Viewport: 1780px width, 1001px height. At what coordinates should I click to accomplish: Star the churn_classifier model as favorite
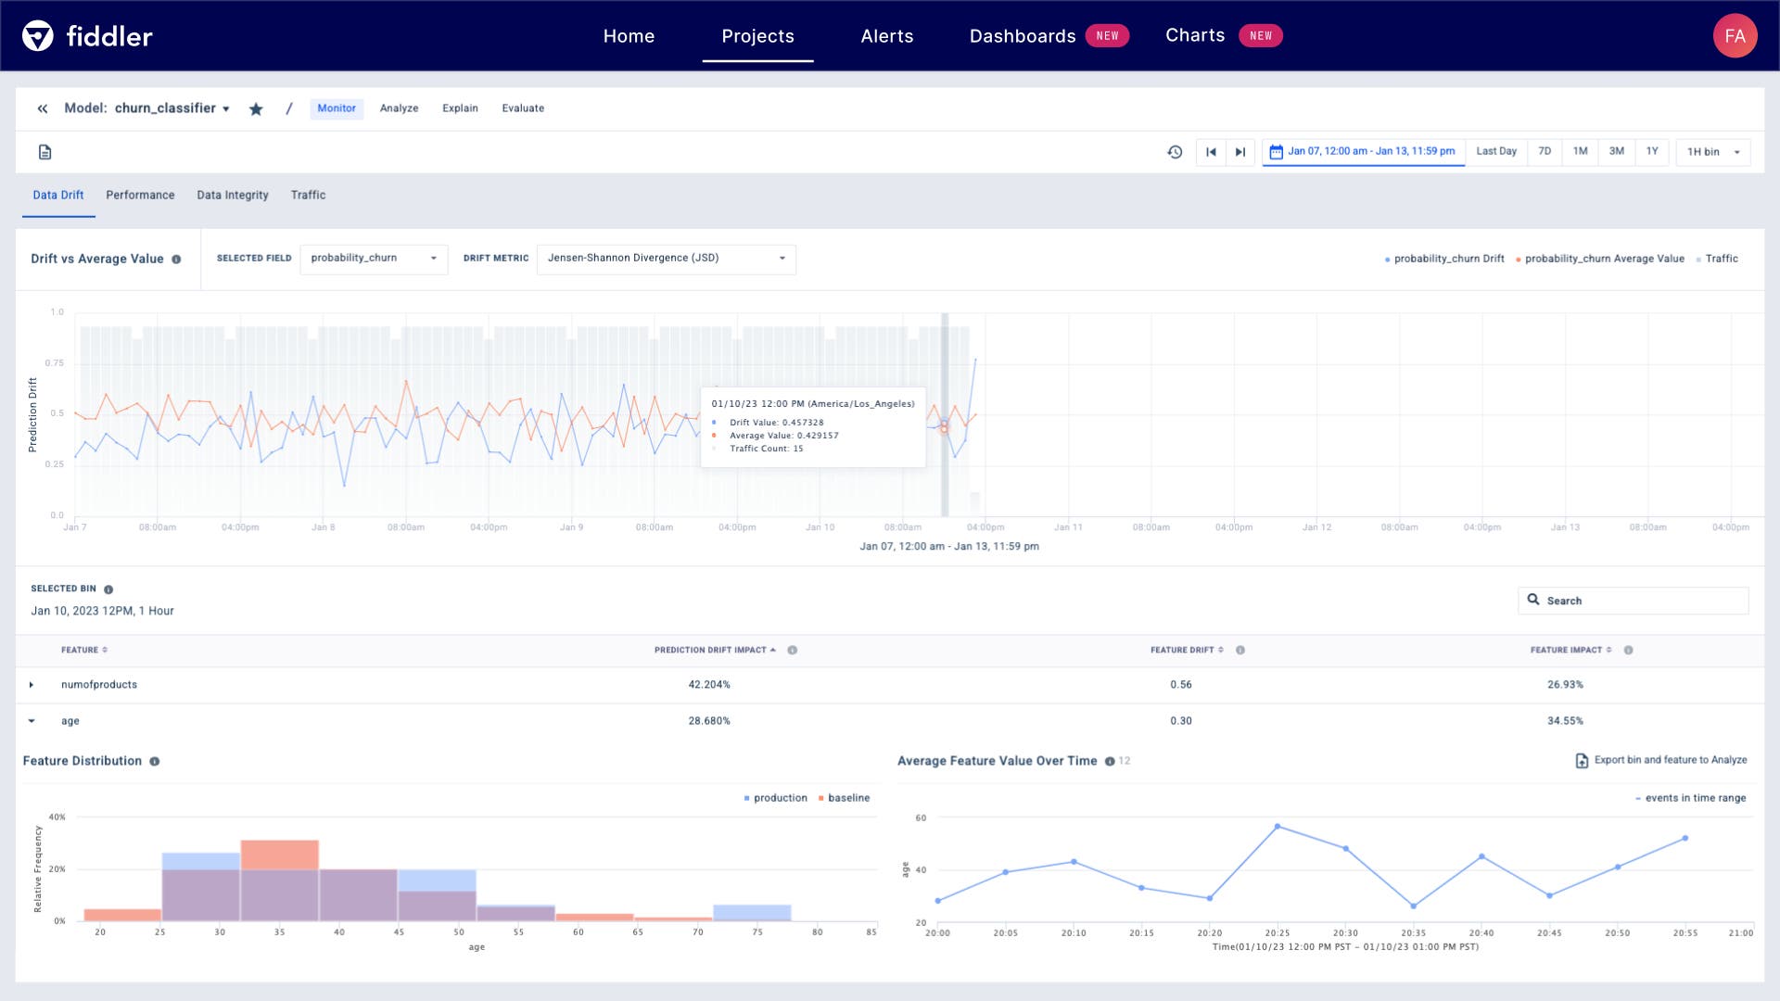click(255, 108)
